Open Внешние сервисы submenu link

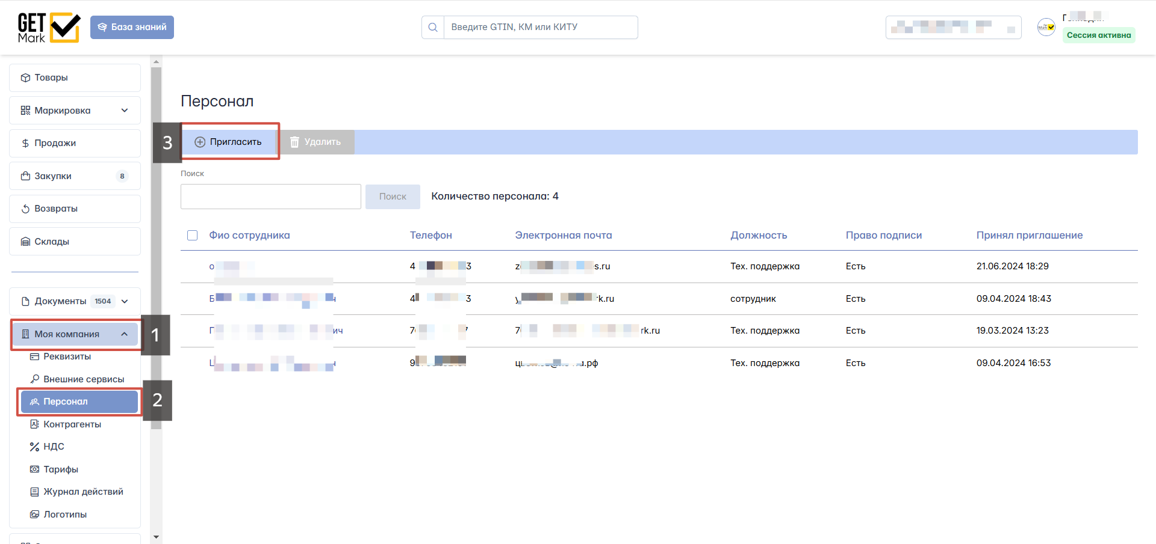click(84, 379)
